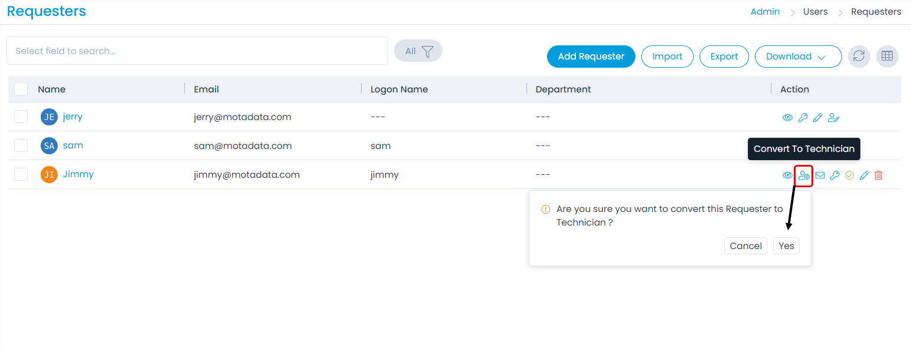Click Convert To Technician icon for Jimmy
This screenshot has width=911, height=348.
point(804,175)
